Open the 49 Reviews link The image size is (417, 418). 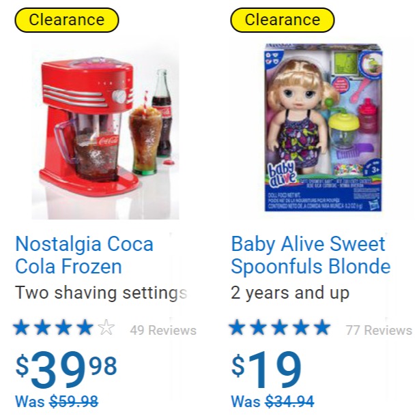(x=163, y=330)
